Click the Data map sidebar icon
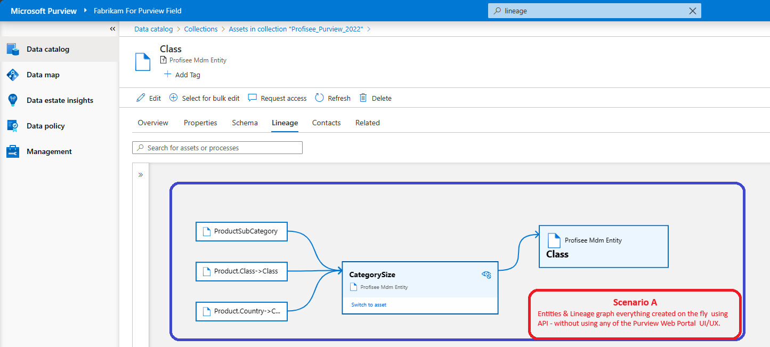Image resolution: width=770 pixels, height=347 pixels. 13,75
